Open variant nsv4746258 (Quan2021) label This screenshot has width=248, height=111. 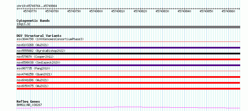pyautogui.click(x=34, y=74)
